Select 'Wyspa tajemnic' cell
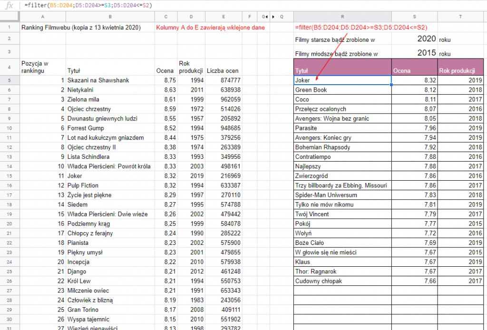 [110, 320]
